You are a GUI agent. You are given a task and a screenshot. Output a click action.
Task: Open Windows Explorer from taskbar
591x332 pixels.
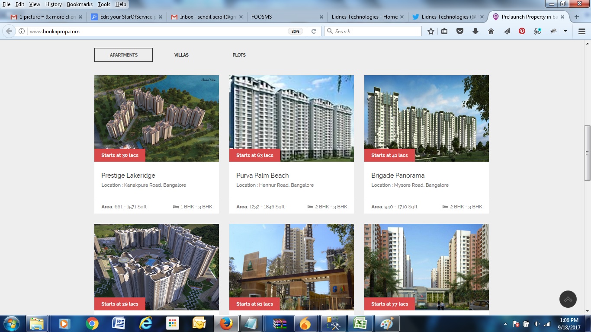click(x=37, y=323)
